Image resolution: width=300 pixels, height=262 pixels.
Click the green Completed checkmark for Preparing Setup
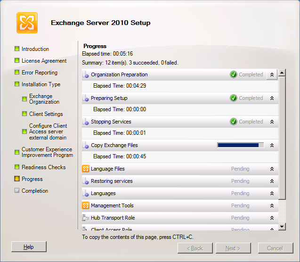(x=234, y=98)
